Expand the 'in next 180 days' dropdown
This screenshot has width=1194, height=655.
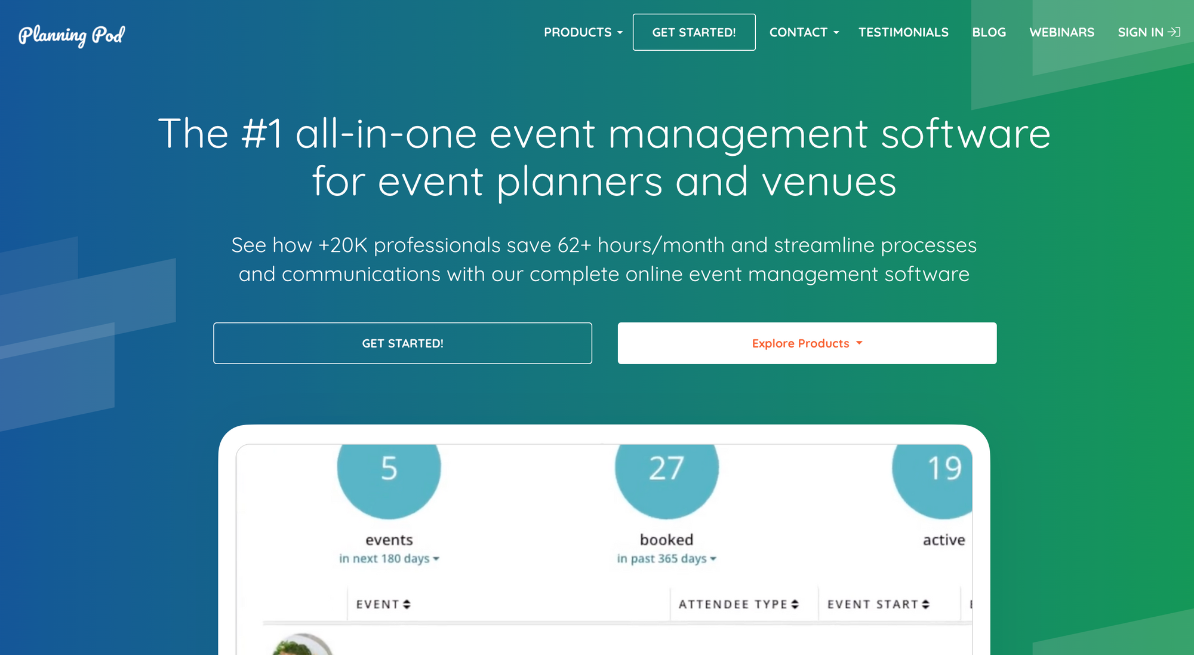(389, 559)
